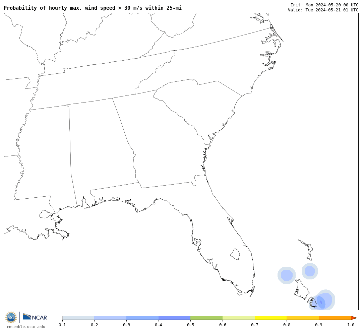Click the 0.8–0.9 gold colorbar segment
Viewport: 362px width, 331px height.
click(x=303, y=318)
